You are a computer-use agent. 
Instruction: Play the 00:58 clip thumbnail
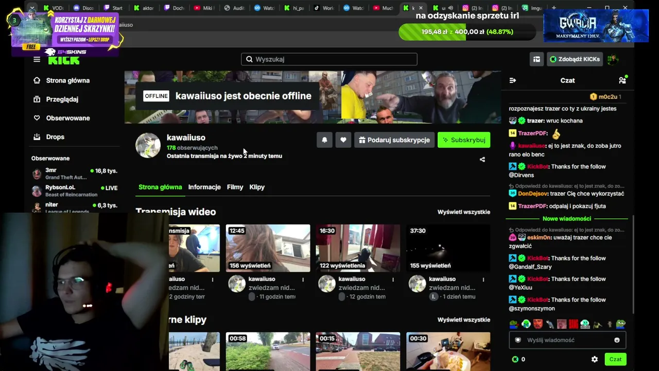[268, 351]
